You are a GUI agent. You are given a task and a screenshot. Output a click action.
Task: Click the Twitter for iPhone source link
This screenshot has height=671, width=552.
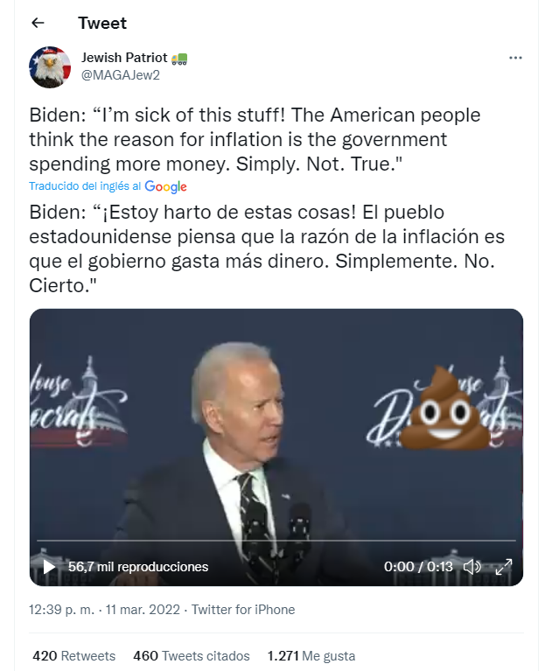click(x=243, y=610)
